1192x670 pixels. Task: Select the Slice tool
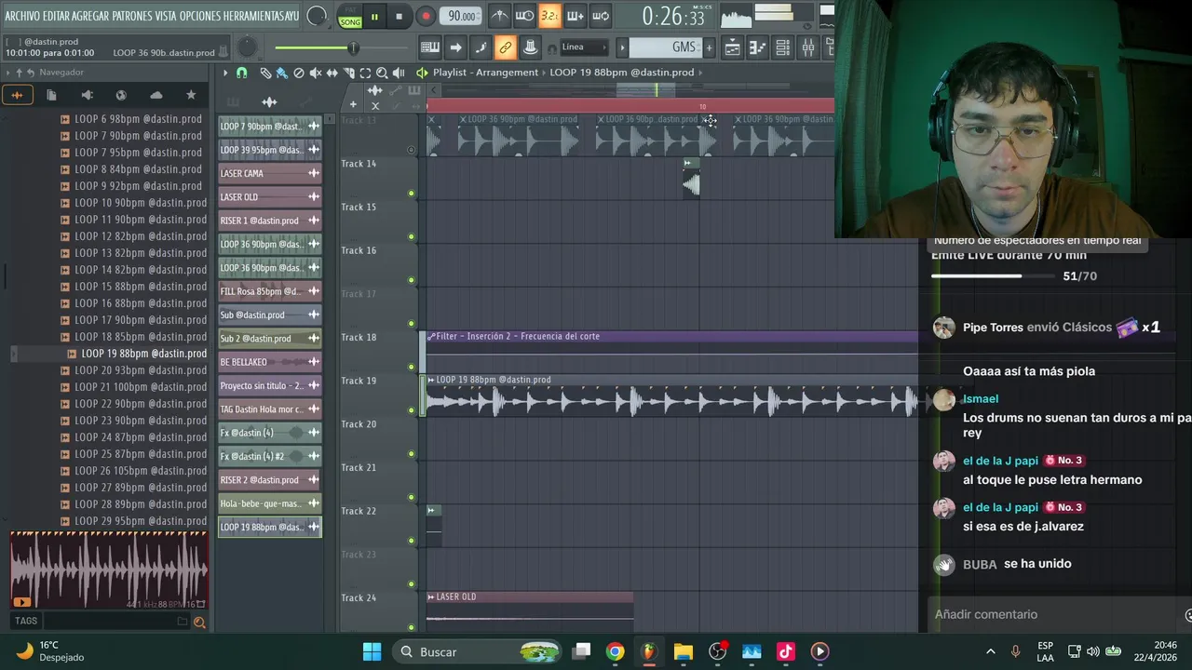pos(349,73)
